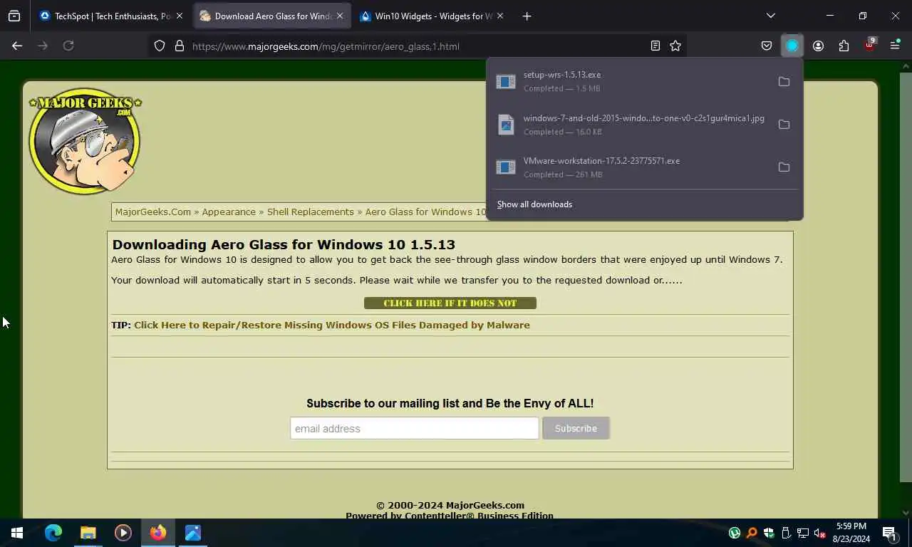Reload the current MajorGeeks page
This screenshot has width=912, height=547.
point(68,46)
